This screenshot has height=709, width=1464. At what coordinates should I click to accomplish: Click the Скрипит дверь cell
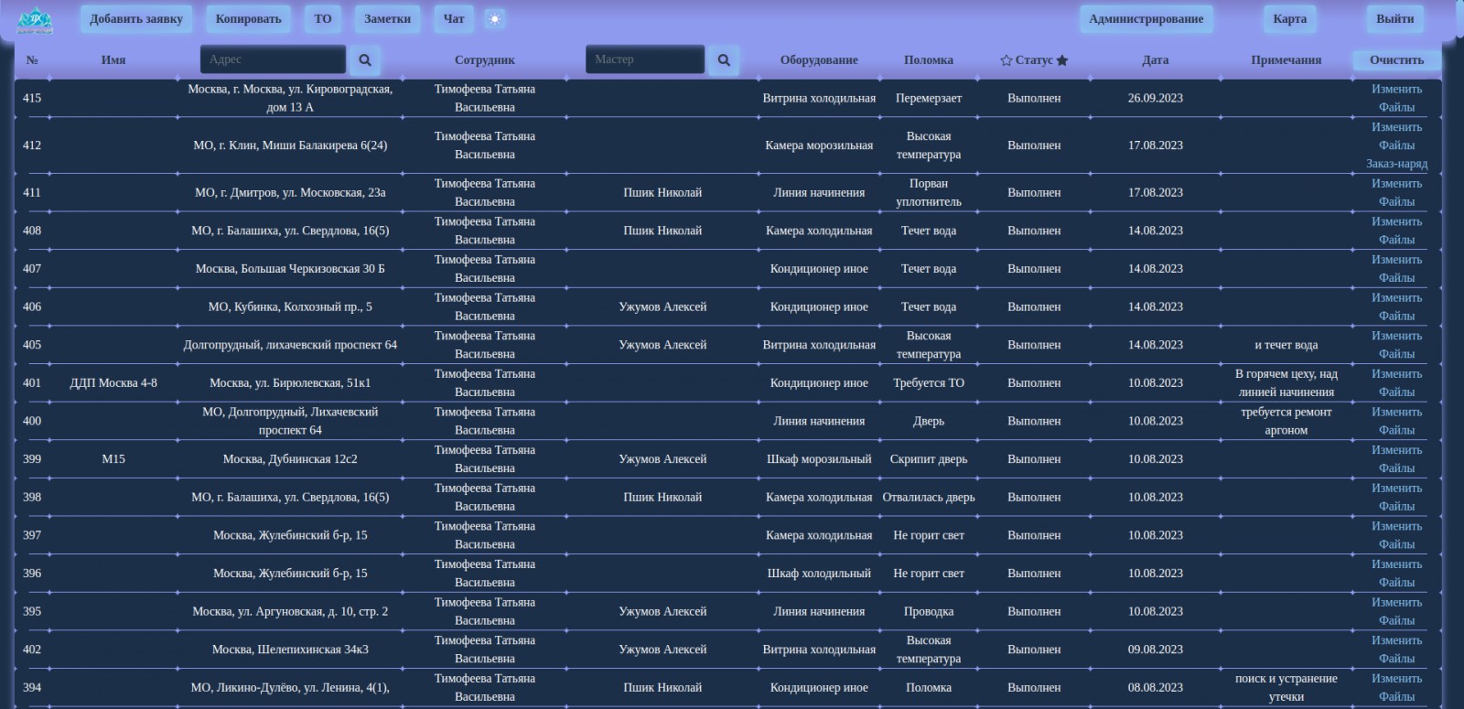tap(929, 459)
